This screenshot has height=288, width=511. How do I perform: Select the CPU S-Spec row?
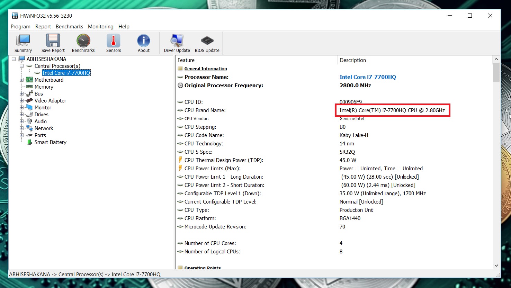click(x=334, y=152)
